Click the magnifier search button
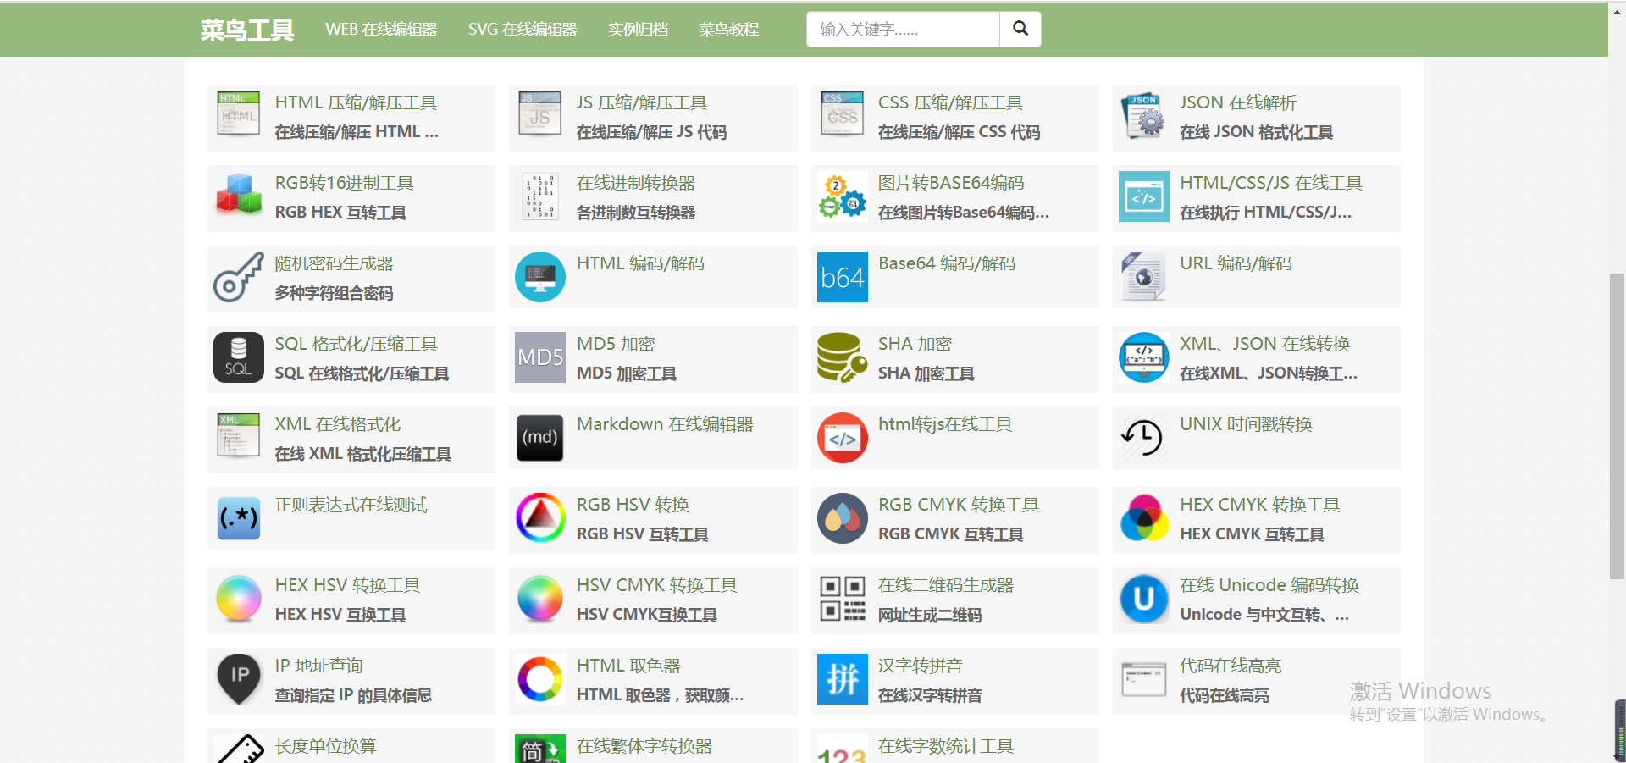 1020,30
